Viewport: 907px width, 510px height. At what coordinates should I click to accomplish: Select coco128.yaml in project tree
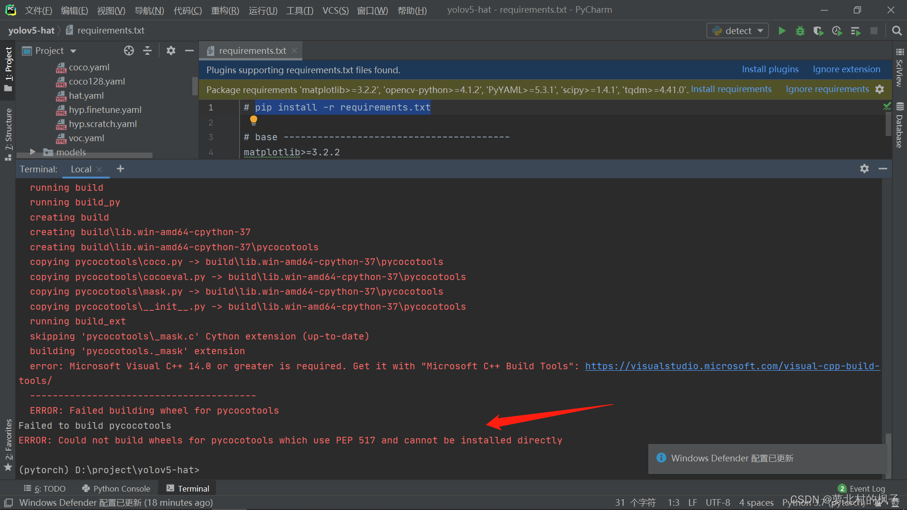click(97, 81)
